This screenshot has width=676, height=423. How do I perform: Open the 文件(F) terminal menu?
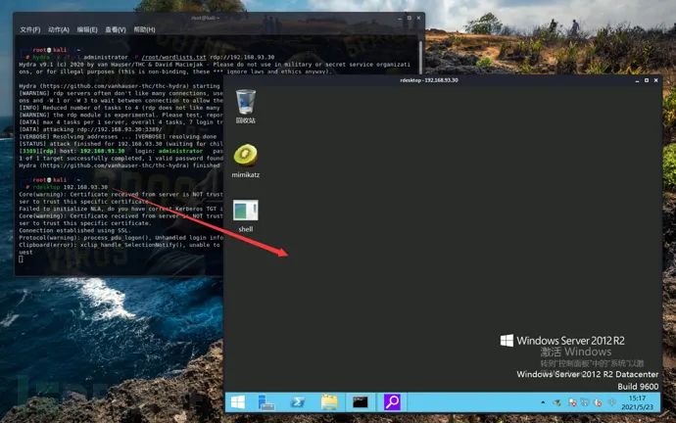pos(29,29)
